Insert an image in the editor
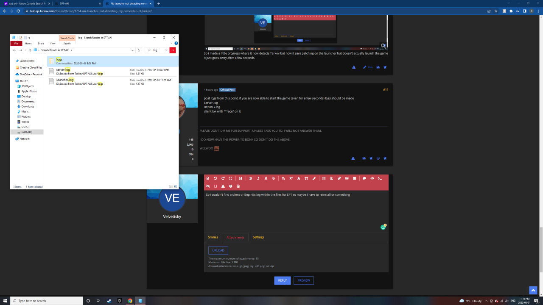The width and height of the screenshot is (543, 305). tap(347, 178)
